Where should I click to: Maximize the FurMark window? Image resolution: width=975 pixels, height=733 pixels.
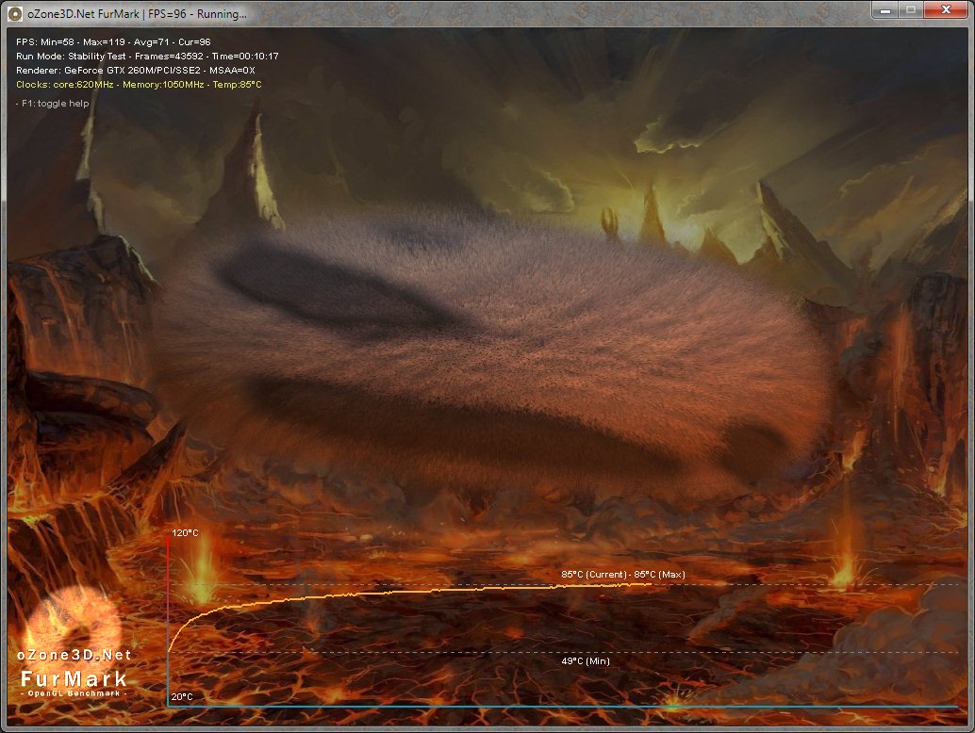(x=911, y=10)
